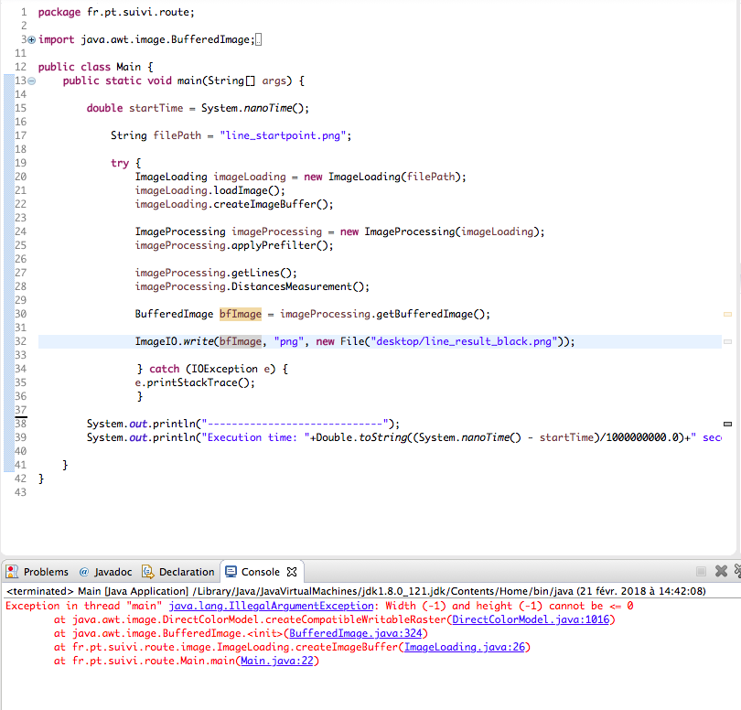Close the Console view with its X icon
The height and width of the screenshot is (710, 741).
(x=293, y=572)
